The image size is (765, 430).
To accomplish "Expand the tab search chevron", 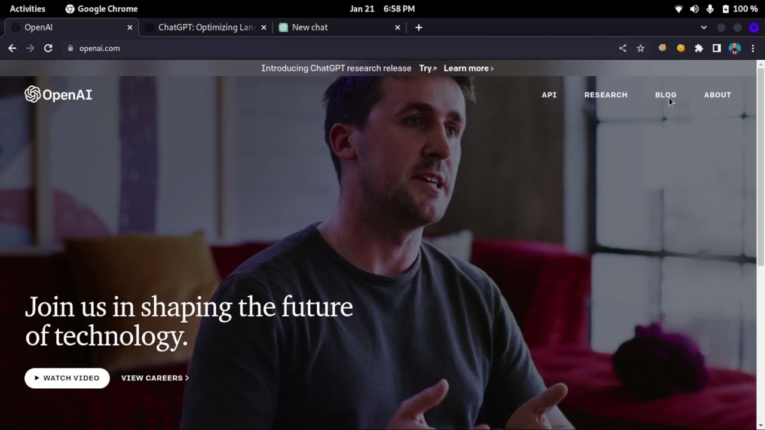I will coord(704,27).
